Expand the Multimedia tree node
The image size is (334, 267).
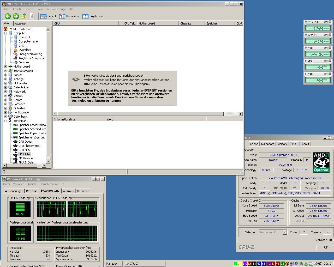click(x=5, y=83)
